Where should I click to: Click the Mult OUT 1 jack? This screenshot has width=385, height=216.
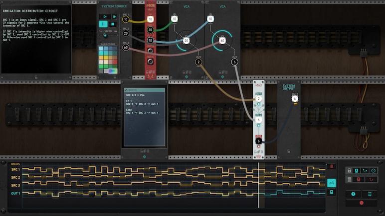coord(151,30)
